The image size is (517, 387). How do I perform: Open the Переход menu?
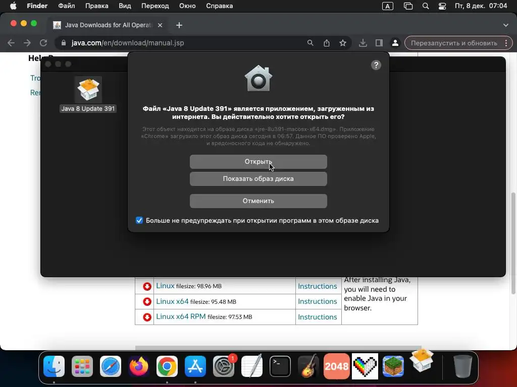pyautogui.click(x=155, y=6)
